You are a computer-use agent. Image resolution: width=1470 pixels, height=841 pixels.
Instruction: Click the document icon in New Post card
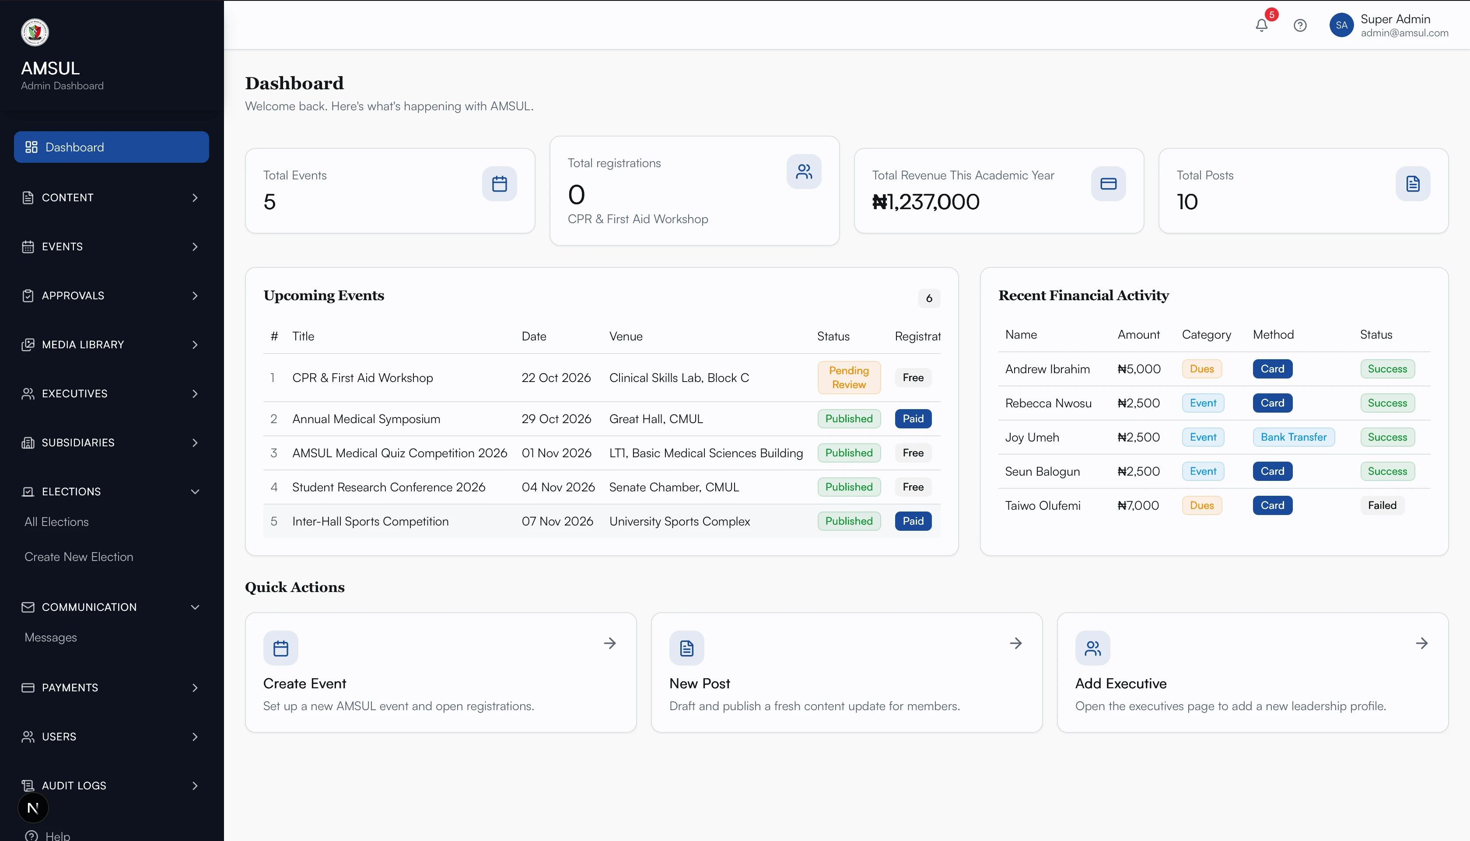[x=686, y=648]
